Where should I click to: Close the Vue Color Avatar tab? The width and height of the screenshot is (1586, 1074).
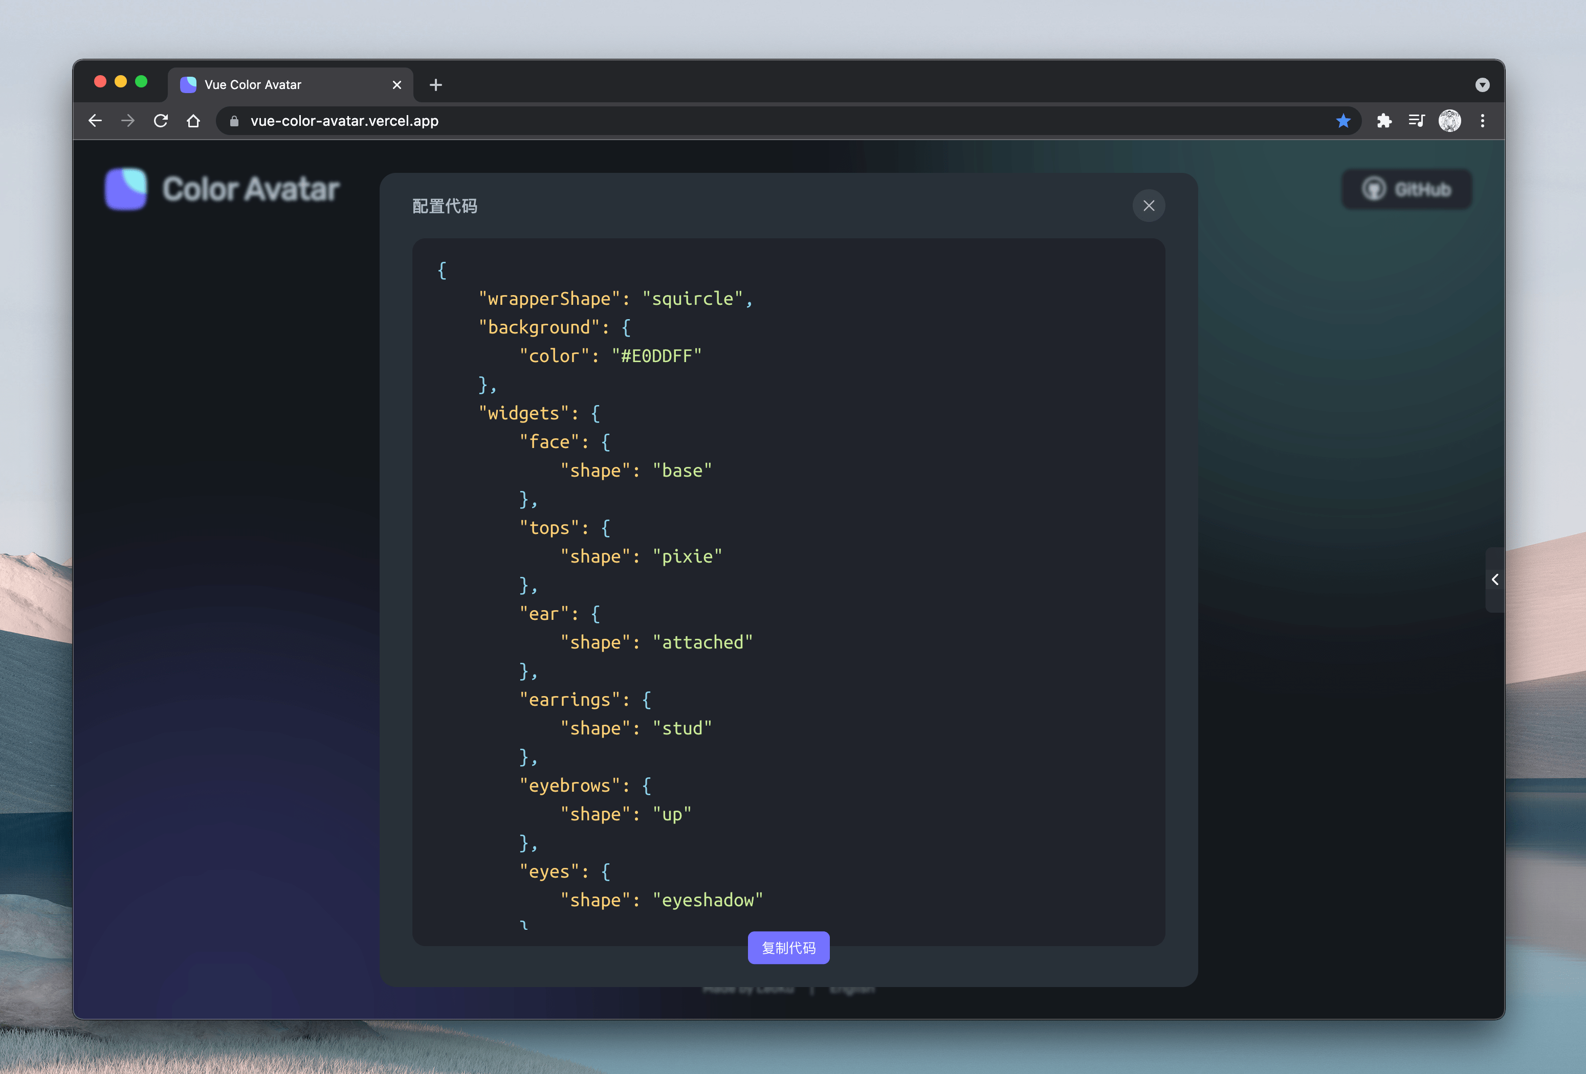396,84
